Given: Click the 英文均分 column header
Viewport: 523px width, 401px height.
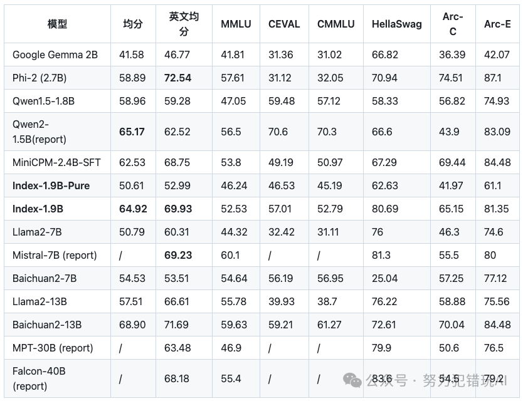Looking at the screenshot, I should click(x=184, y=24).
